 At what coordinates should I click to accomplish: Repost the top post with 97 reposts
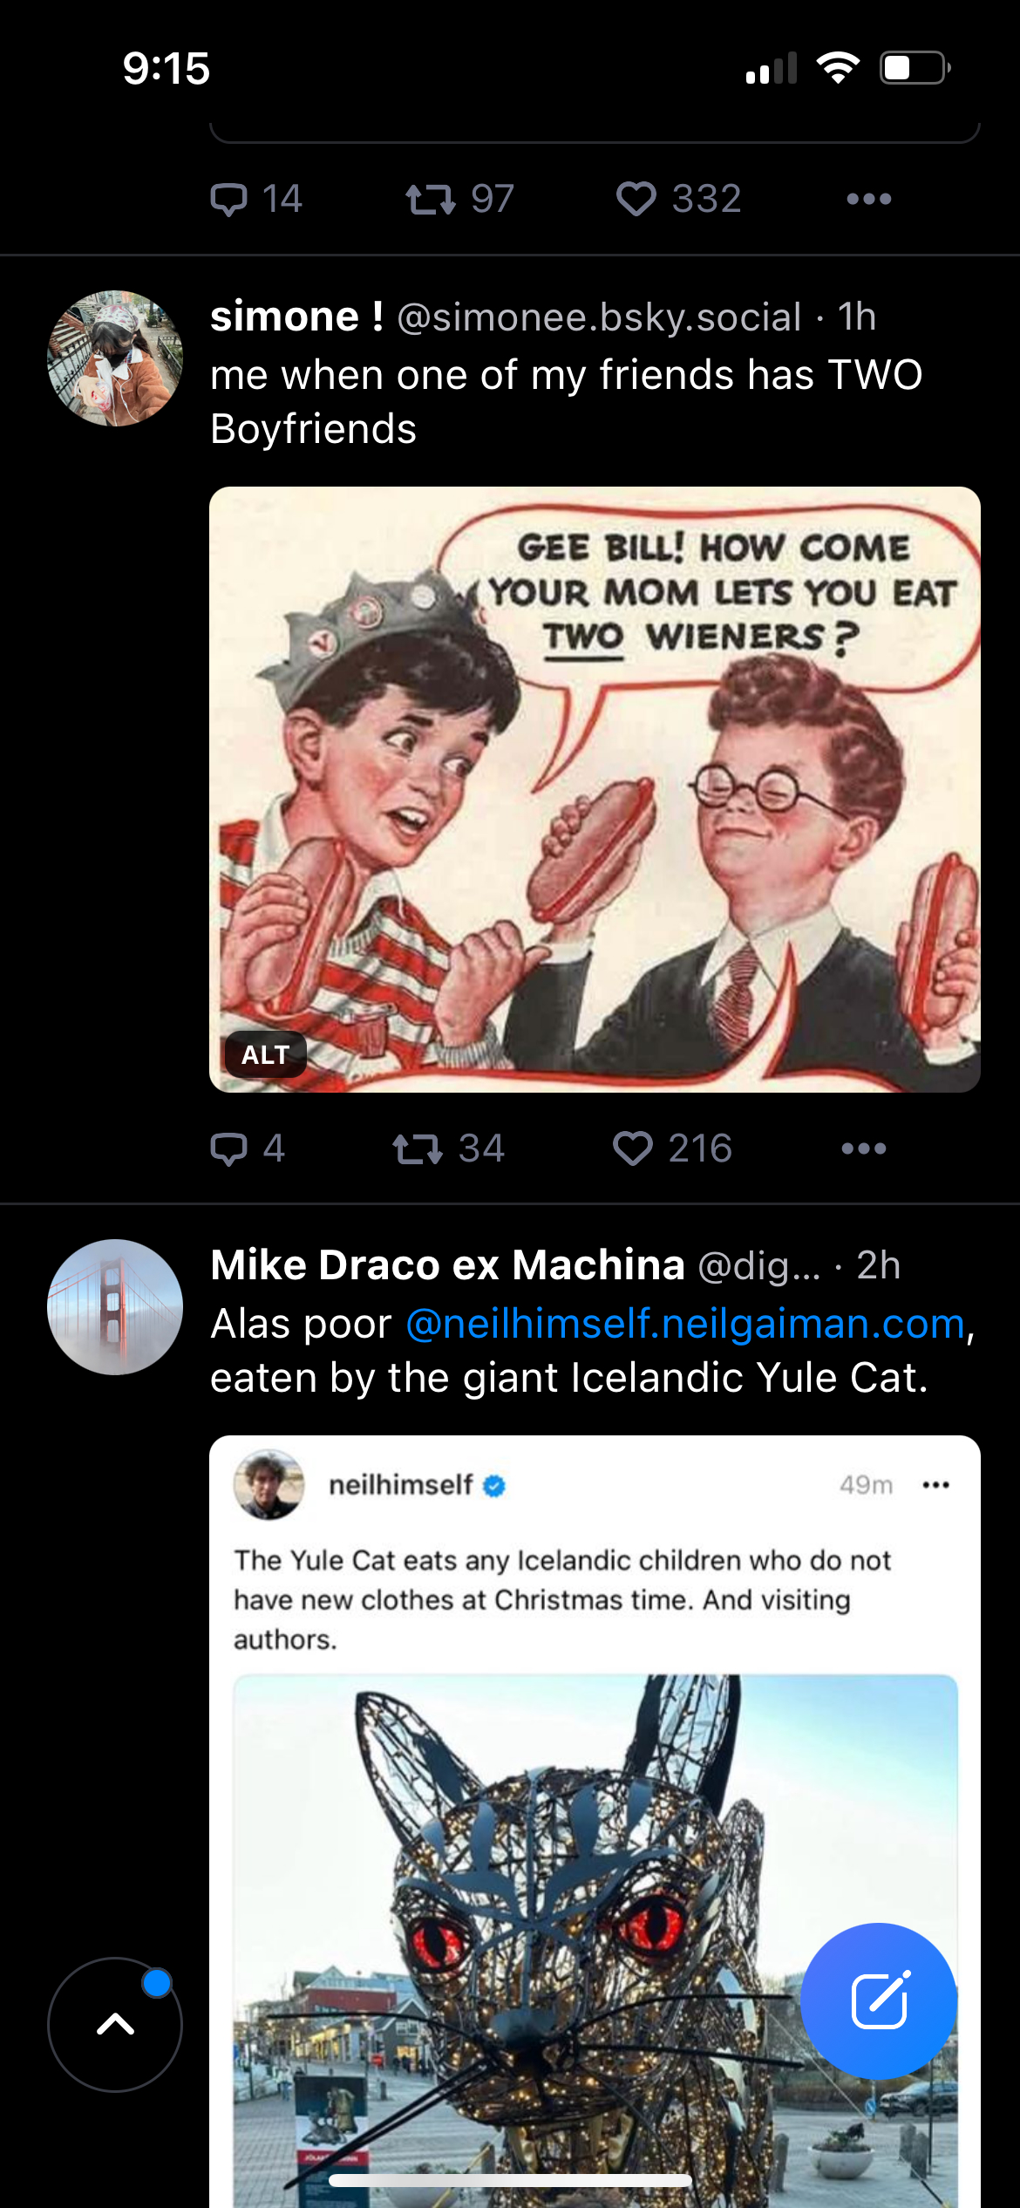click(430, 199)
